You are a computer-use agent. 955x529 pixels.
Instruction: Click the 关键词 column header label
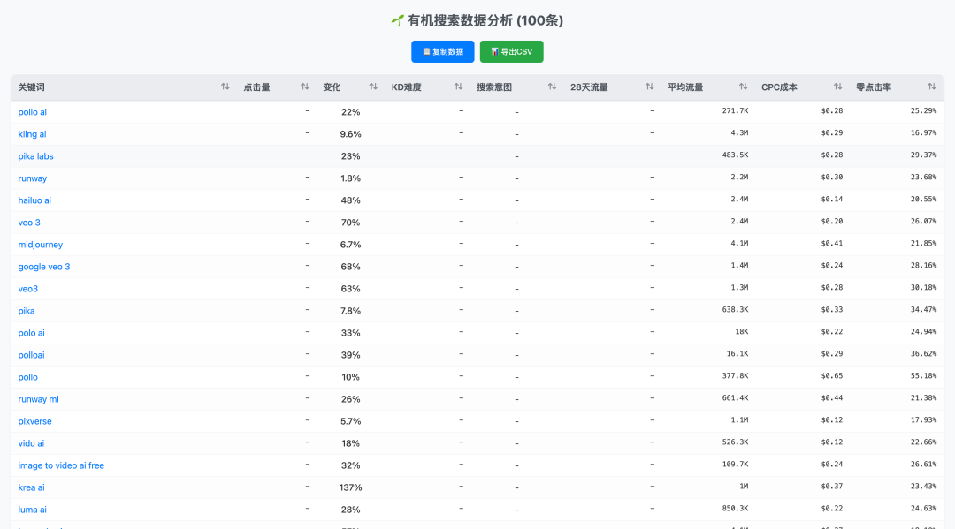tap(31, 87)
